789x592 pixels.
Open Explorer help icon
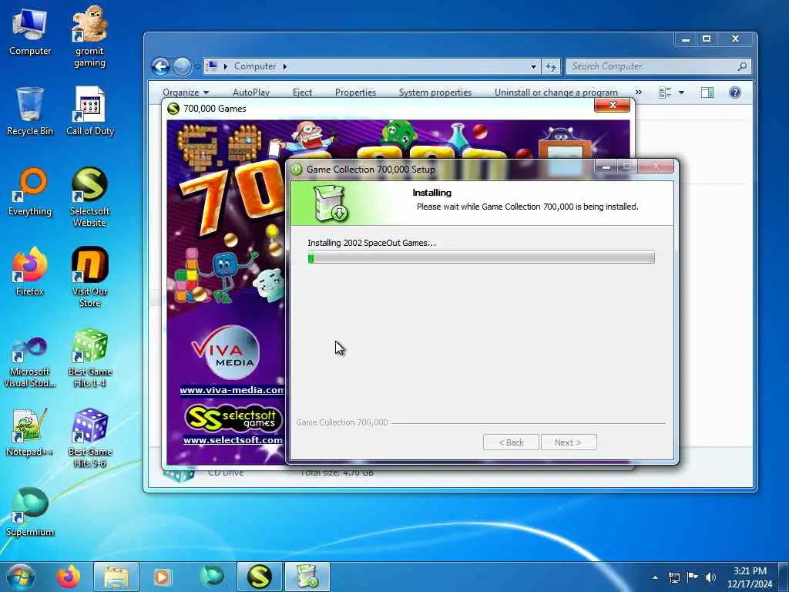[x=734, y=92]
